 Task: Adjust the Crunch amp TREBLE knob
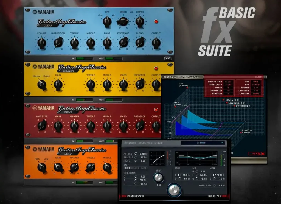coord(91,85)
